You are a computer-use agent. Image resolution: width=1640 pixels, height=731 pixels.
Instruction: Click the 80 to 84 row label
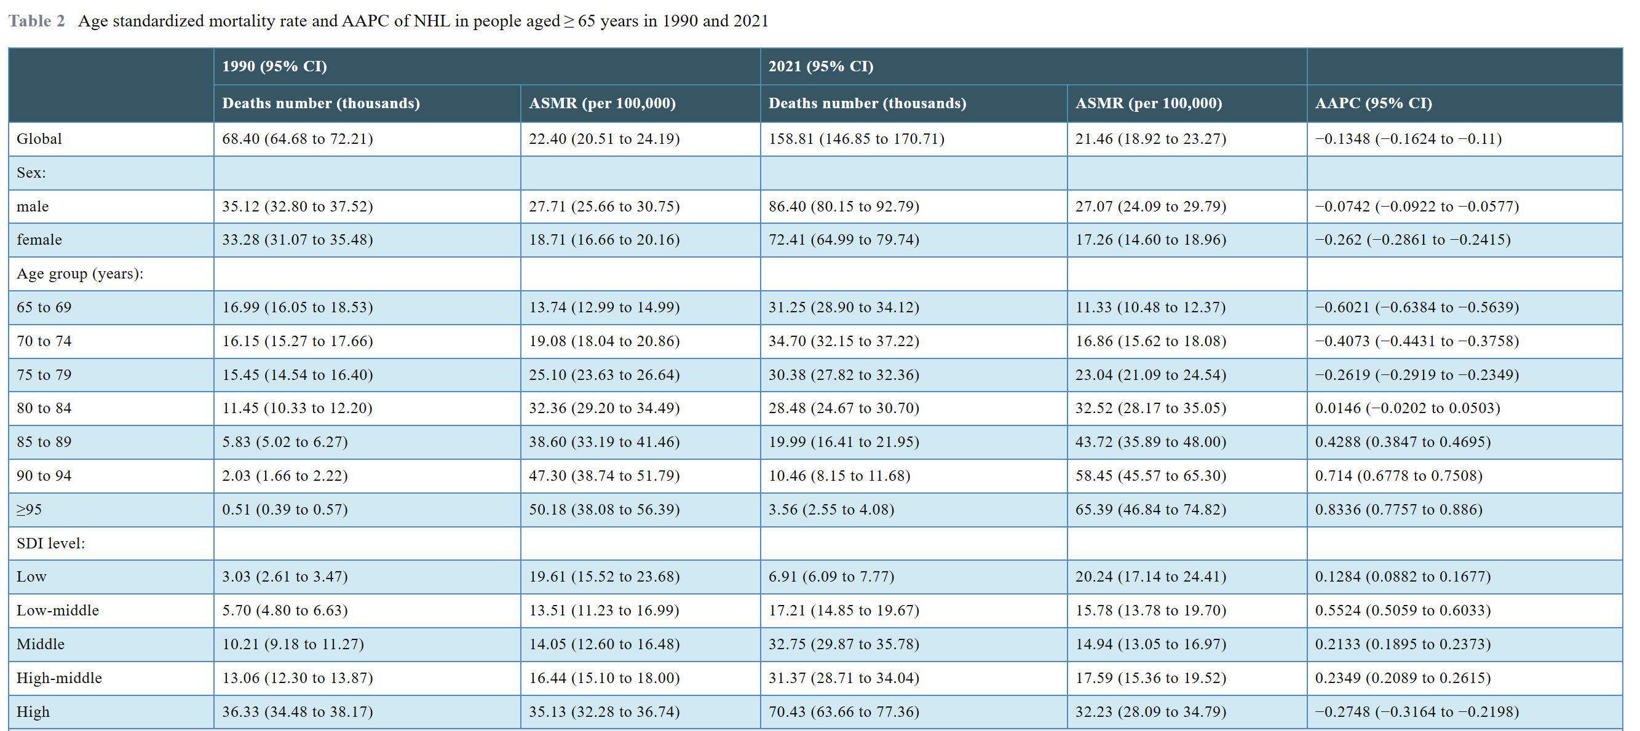(x=44, y=408)
